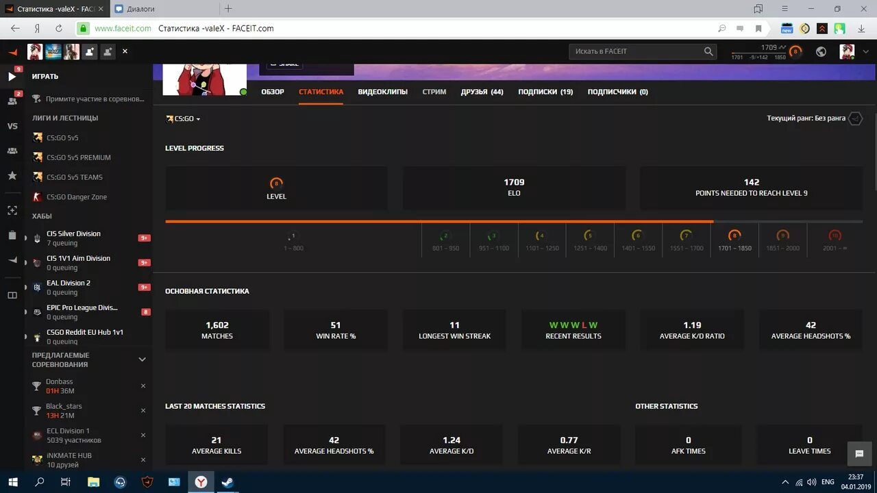877x493 pixels.
Task: Click the Play arrow sidebar icon
Action: 12,77
